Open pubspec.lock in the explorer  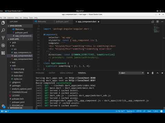click(18, 99)
